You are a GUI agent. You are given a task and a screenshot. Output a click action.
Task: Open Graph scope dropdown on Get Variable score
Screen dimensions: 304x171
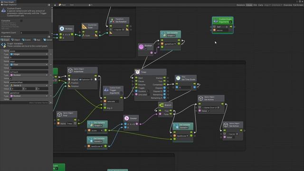98,125
